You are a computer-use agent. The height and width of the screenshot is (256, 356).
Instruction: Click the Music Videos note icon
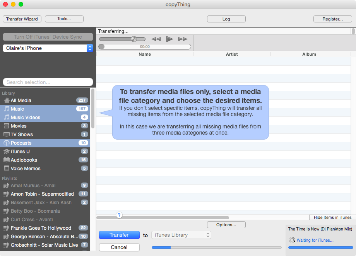7,117
